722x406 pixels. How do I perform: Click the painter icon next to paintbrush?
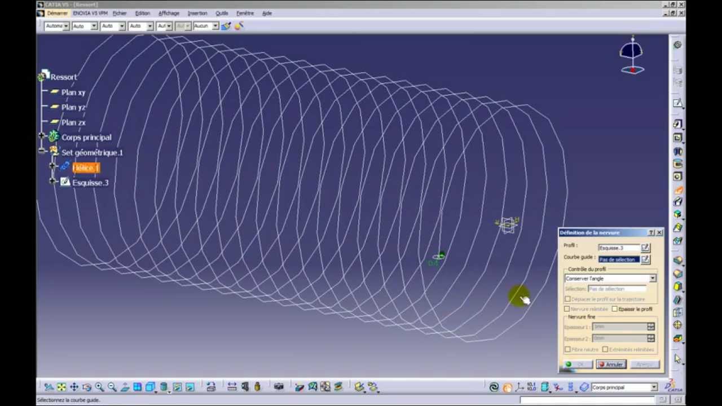click(239, 26)
